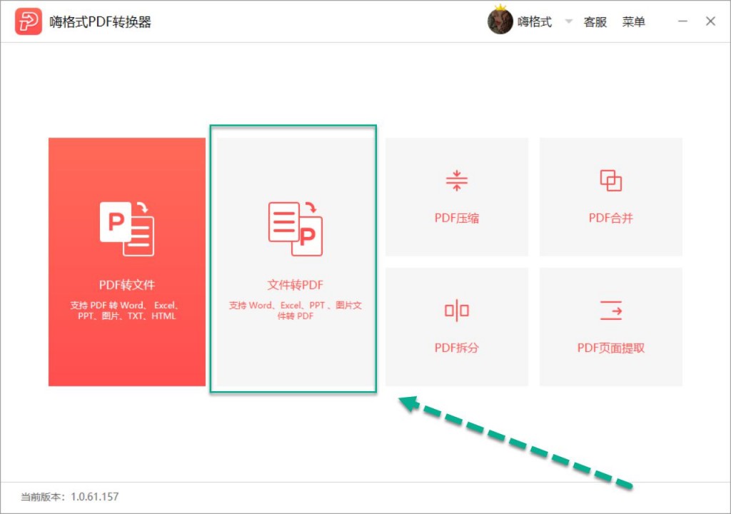The width and height of the screenshot is (731, 514).
Task: Minimize the converter window
Action: pos(682,21)
